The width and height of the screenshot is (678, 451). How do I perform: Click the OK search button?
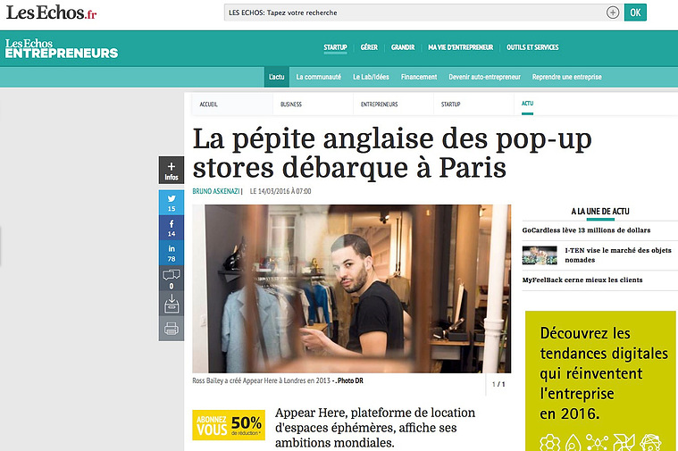click(635, 13)
